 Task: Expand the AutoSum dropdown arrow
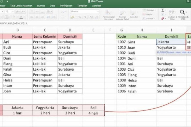tap(166, 10)
